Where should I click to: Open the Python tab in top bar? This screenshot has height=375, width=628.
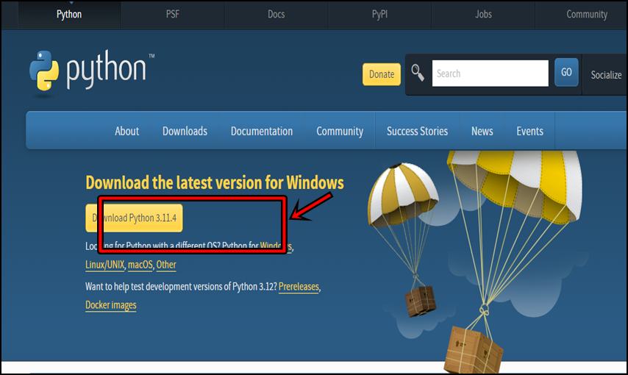[x=69, y=15]
